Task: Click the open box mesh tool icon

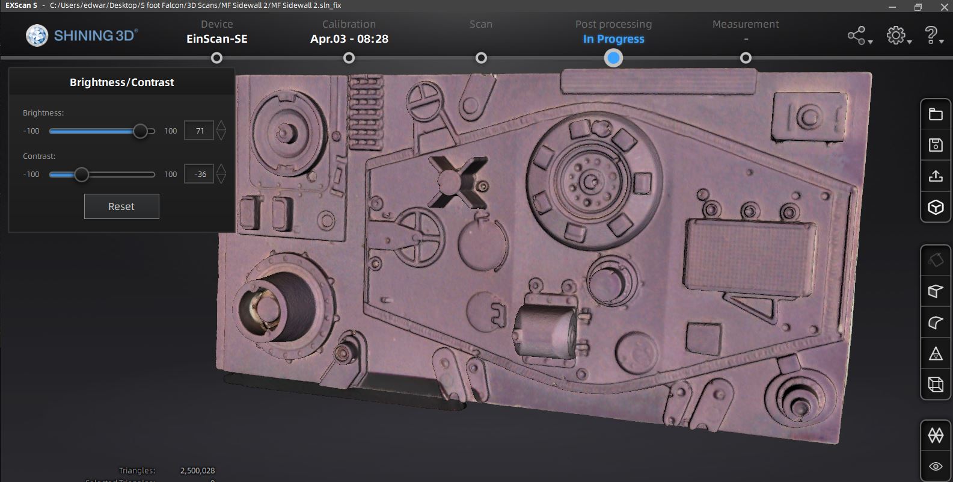Action: [x=936, y=291]
